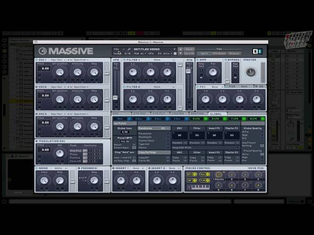Click the Init Patch button
The width and height of the screenshot is (314, 235).
tap(125, 123)
